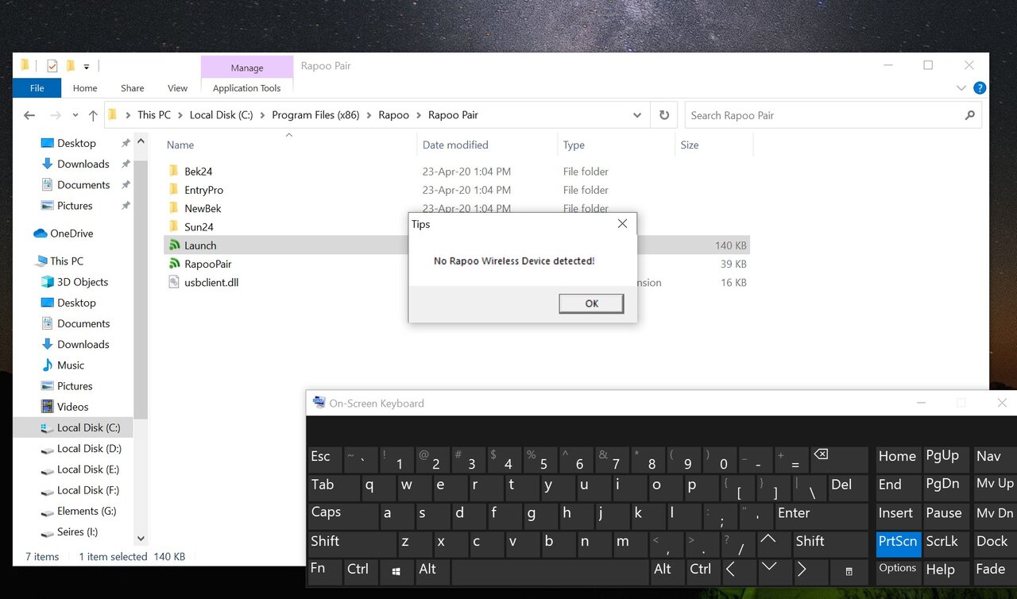This screenshot has height=599, width=1017.
Task: Open Videos in navigation pane
Action: (72, 407)
